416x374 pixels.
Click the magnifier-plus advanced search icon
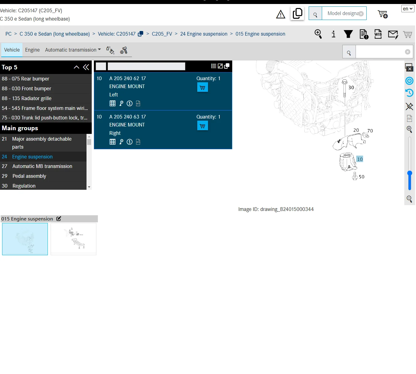click(x=318, y=34)
